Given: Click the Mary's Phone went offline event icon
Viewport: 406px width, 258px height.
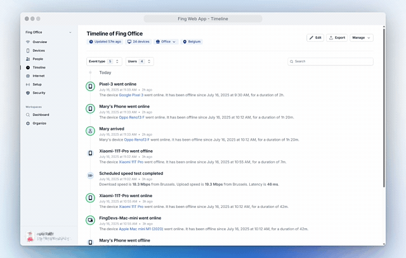Looking at the screenshot, I should (x=90, y=242).
